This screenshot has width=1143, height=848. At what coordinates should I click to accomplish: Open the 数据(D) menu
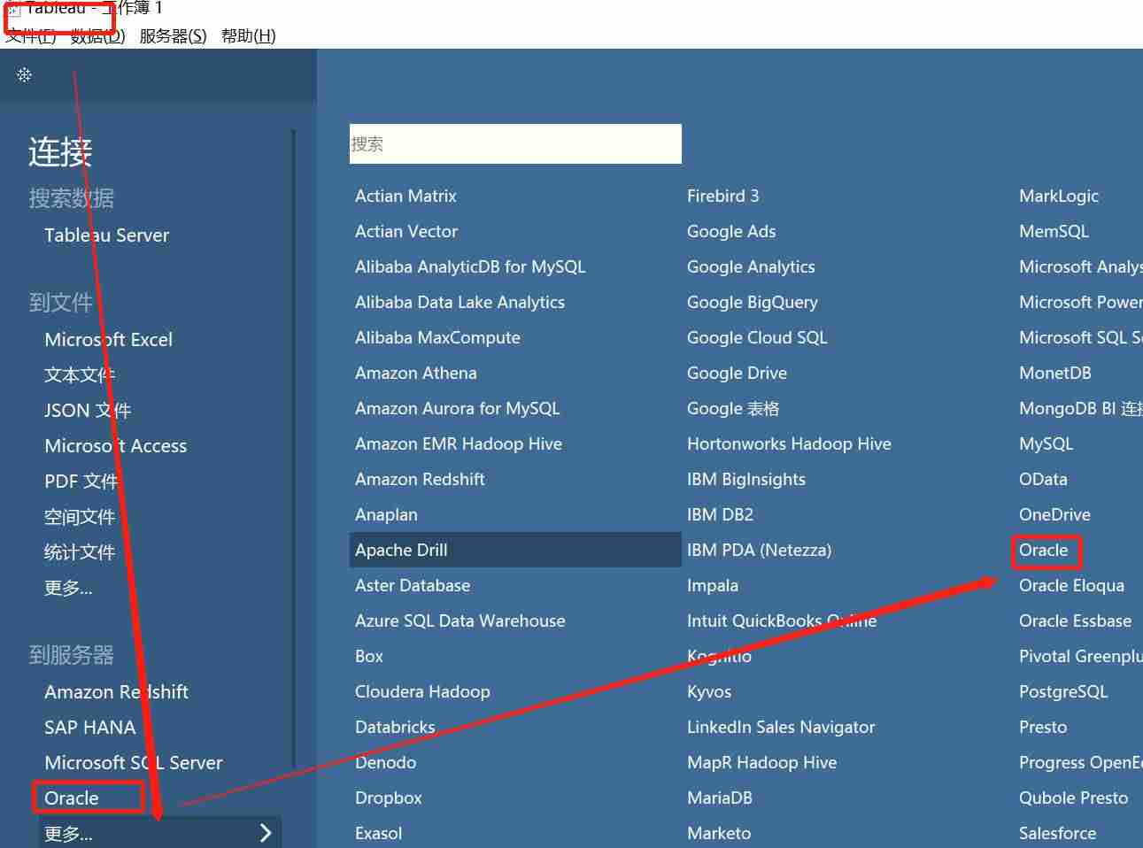click(x=98, y=36)
